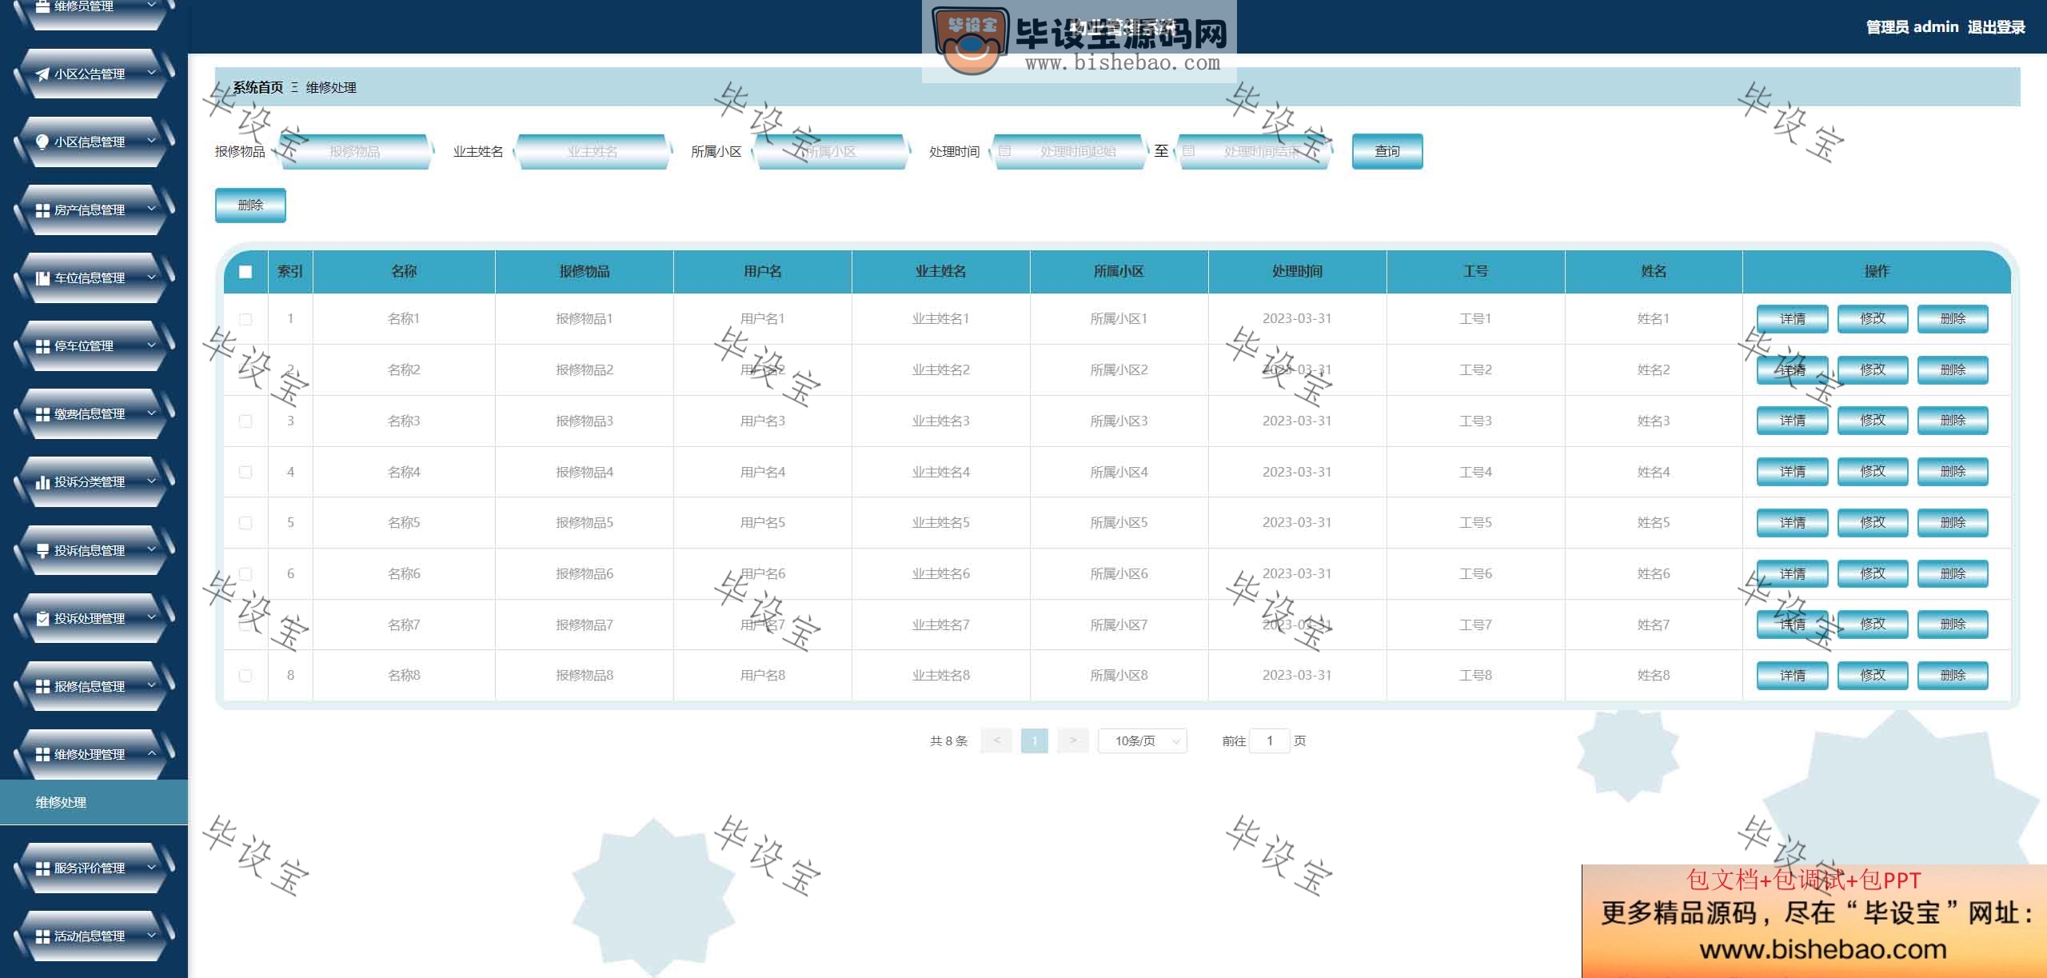
Task: Click the grid icon of 停车位管理
Action: click(x=42, y=346)
